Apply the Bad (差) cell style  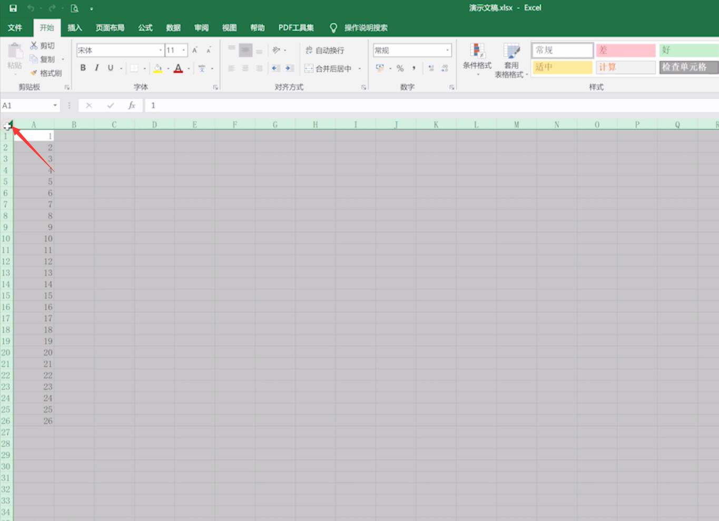point(626,50)
